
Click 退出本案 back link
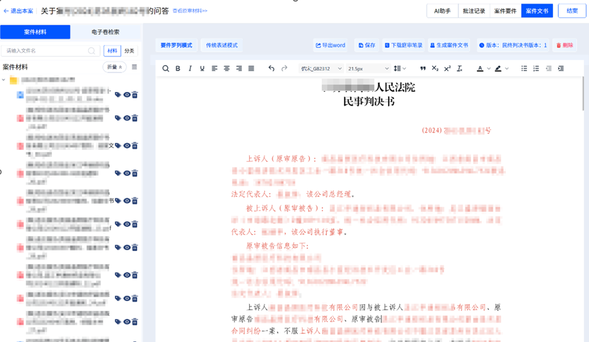(x=18, y=11)
